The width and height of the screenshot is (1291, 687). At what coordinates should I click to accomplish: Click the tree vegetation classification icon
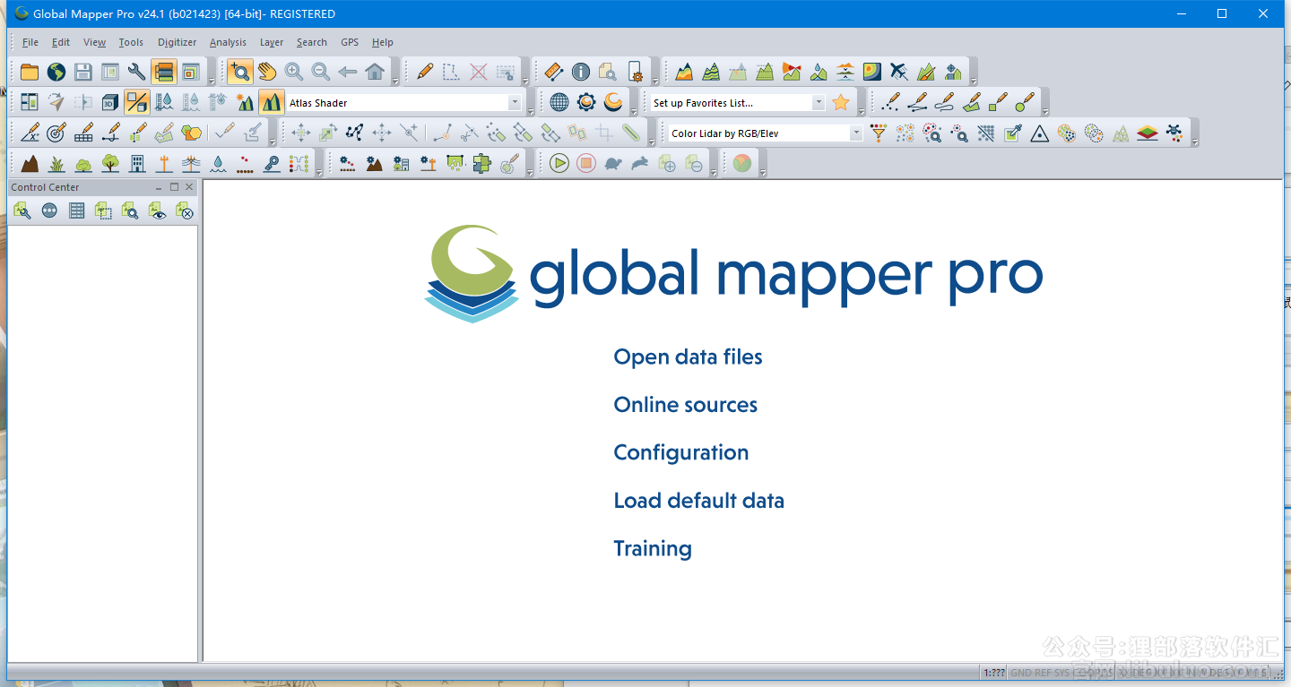(x=110, y=164)
